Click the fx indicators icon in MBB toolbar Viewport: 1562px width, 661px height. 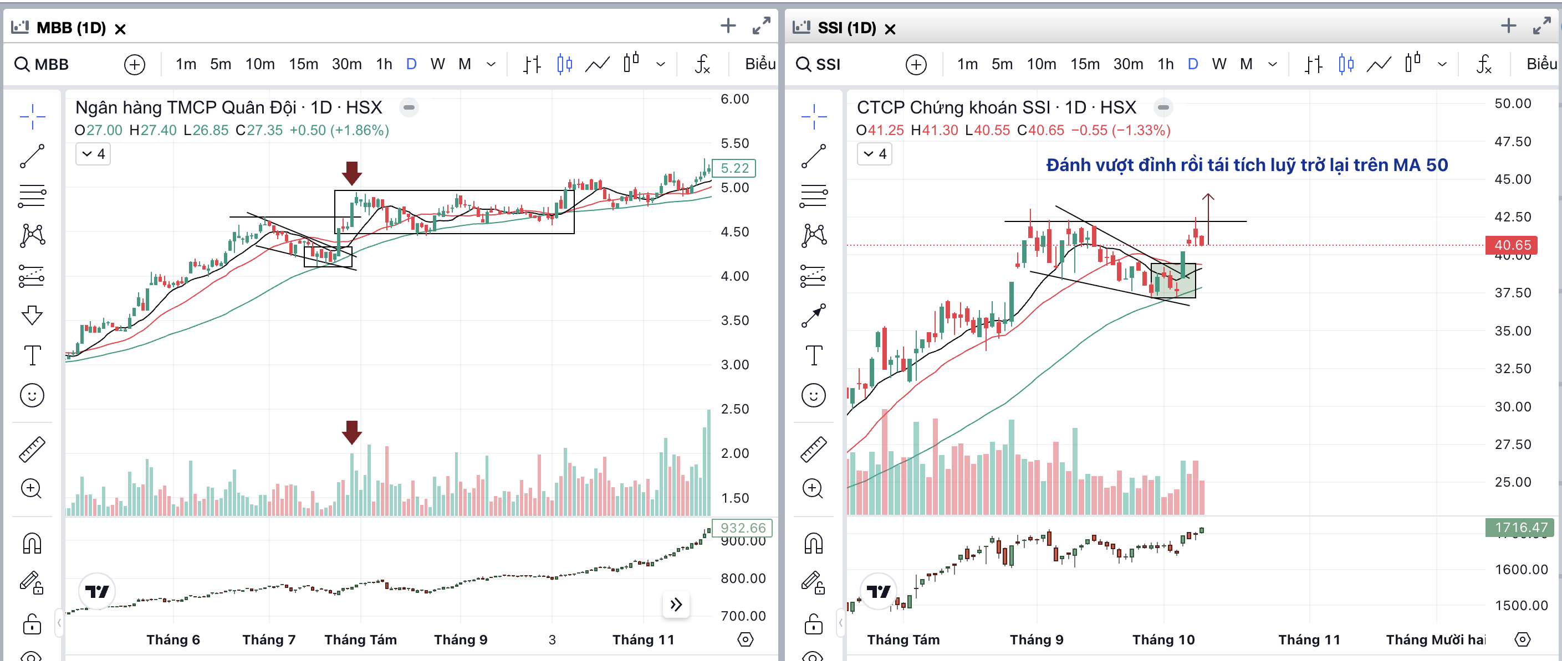pyautogui.click(x=702, y=64)
